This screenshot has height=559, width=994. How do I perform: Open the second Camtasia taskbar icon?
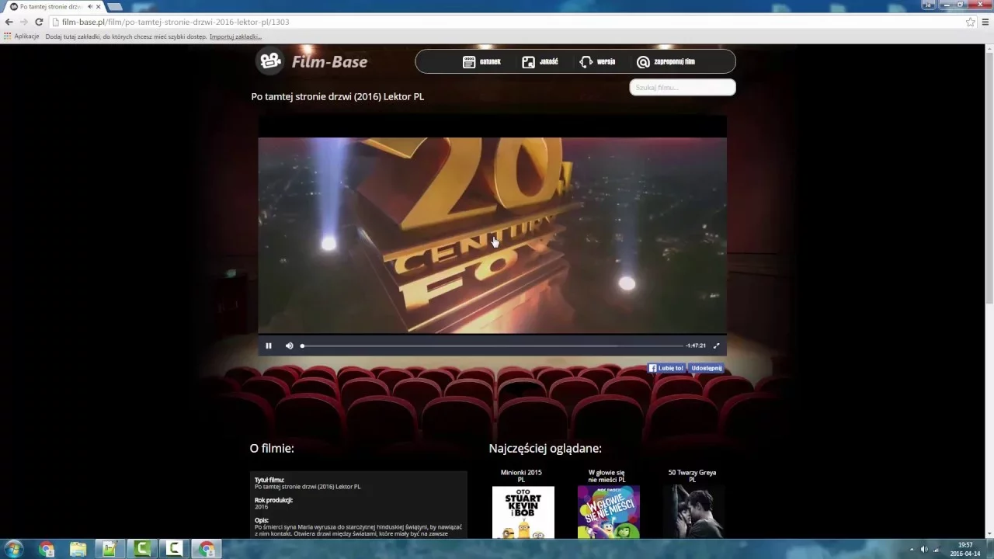click(x=174, y=549)
